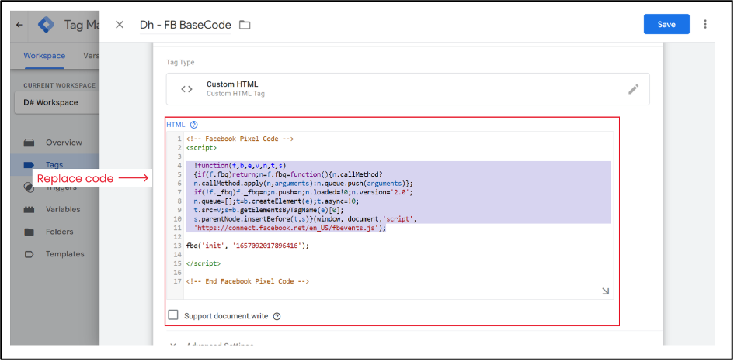Open the three-dot more options menu
The image size is (734, 361).
pos(705,24)
